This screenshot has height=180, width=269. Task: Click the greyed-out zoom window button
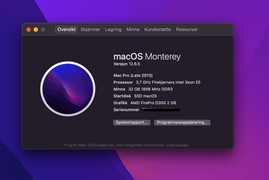pos(43,30)
